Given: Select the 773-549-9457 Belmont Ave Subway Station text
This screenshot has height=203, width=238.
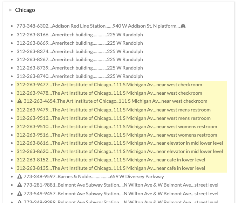Looking at the screenshot, I should tap(121, 194).
